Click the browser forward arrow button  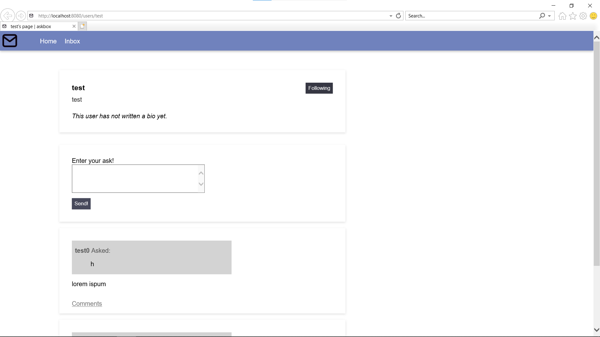click(x=21, y=16)
